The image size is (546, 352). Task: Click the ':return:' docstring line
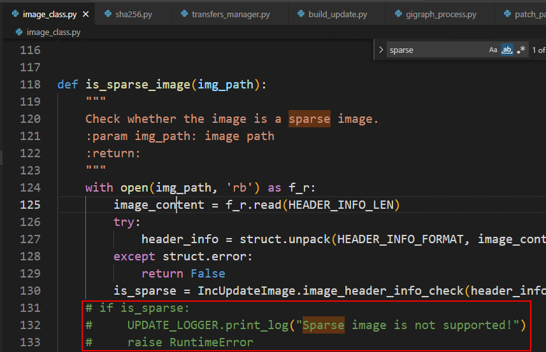pyautogui.click(x=113, y=153)
